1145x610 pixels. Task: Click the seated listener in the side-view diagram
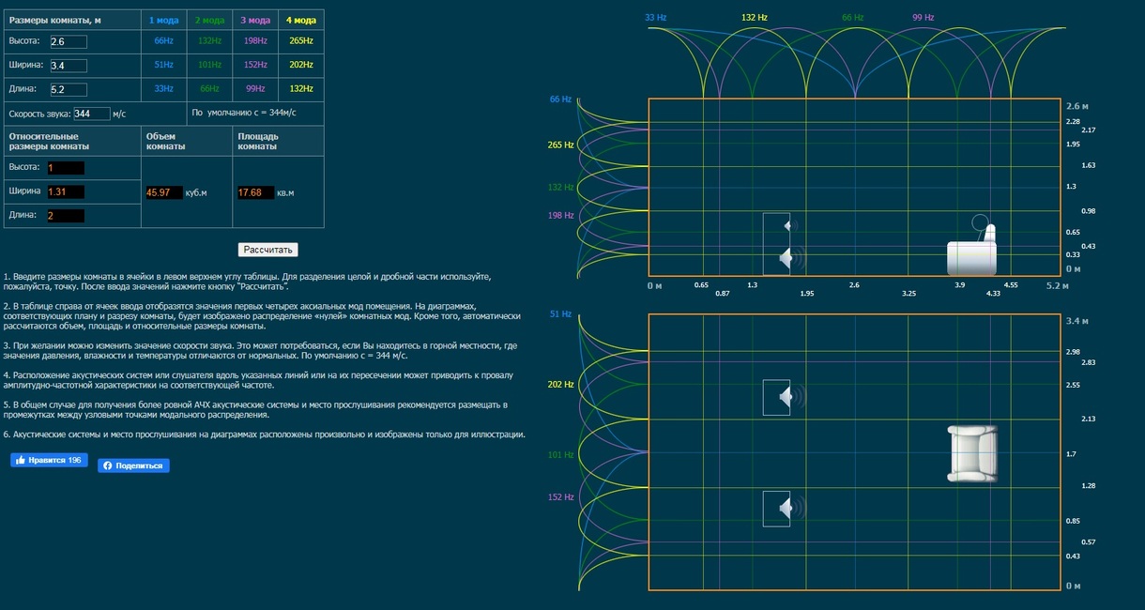[x=972, y=250]
